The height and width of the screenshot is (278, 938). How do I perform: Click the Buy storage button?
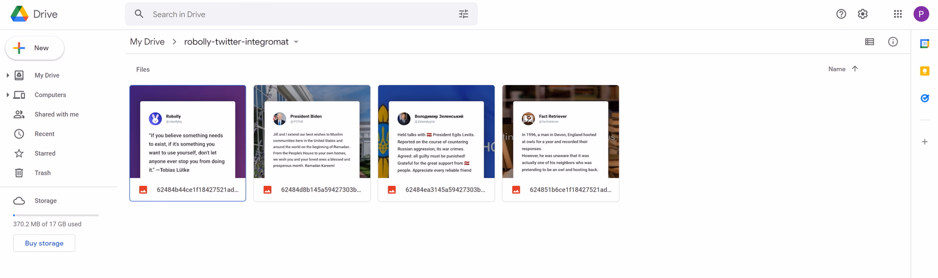point(44,243)
